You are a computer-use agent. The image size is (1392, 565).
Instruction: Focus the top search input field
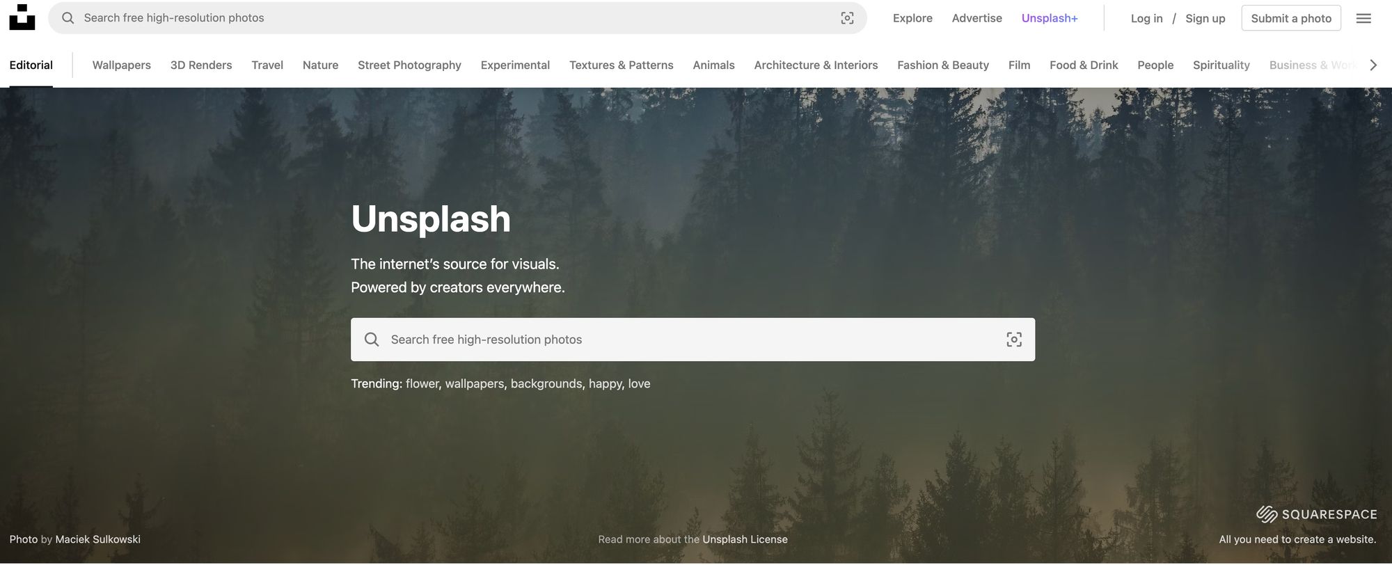coord(457,18)
